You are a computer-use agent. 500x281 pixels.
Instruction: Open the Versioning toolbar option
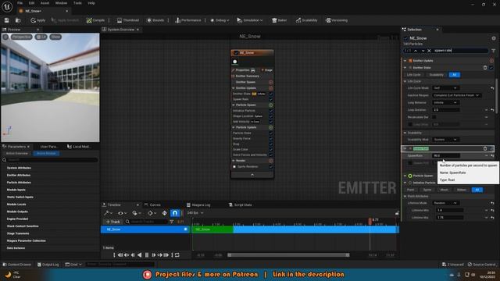pos(337,20)
